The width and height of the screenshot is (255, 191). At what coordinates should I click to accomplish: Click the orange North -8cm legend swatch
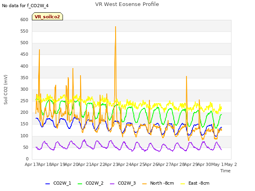pyautogui.click(x=144, y=184)
